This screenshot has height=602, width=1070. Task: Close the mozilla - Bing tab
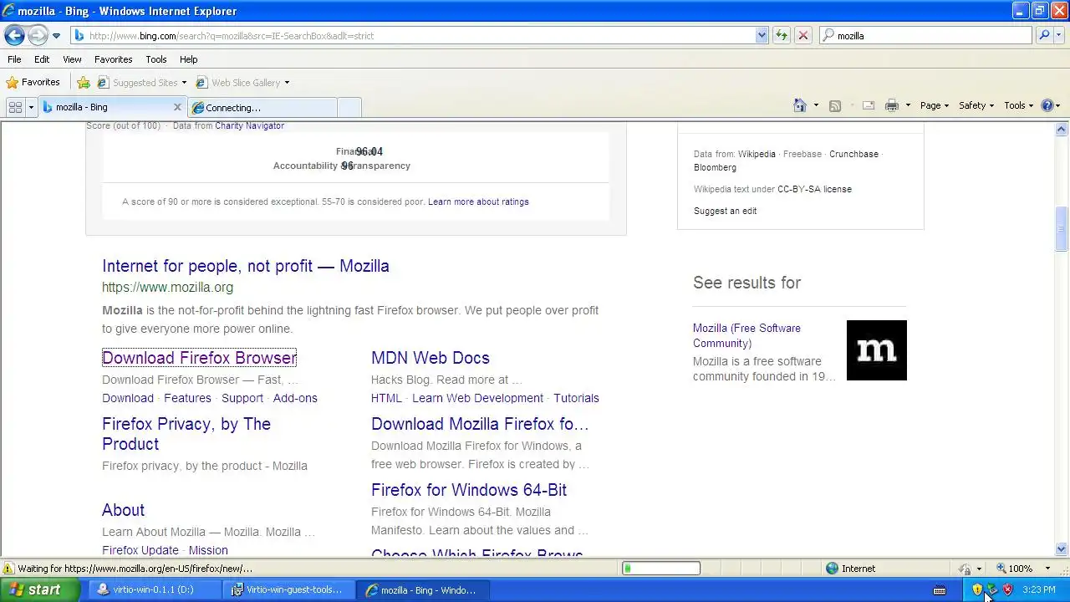coord(177,107)
